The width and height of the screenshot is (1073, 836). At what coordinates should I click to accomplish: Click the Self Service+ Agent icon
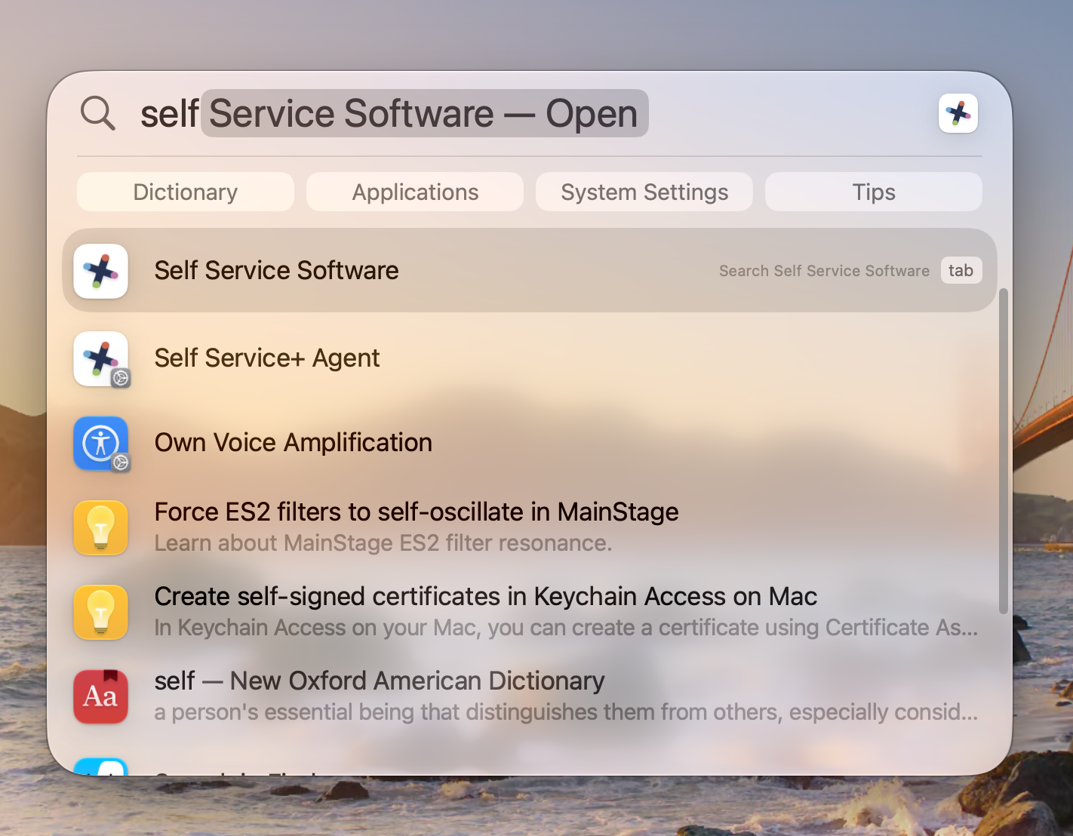pos(100,358)
